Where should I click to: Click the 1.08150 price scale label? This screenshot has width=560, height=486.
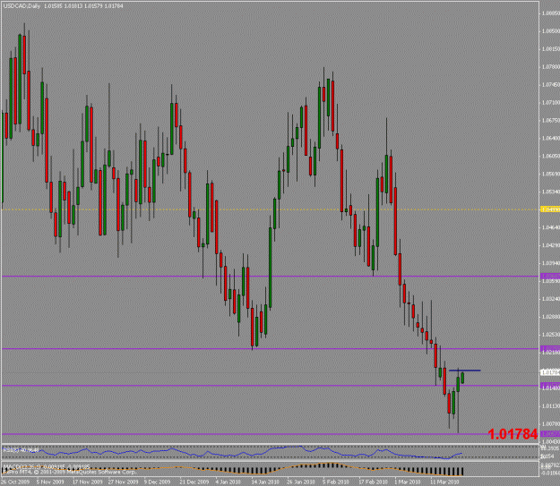(550, 49)
